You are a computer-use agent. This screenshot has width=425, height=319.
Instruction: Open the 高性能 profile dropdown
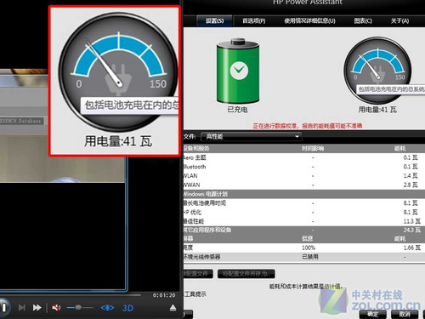[251, 137]
